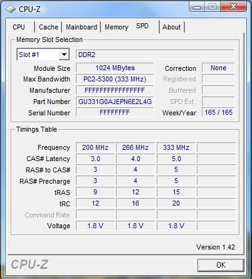Switch to the Cache tab
The image size is (252, 279).
pos(48,27)
